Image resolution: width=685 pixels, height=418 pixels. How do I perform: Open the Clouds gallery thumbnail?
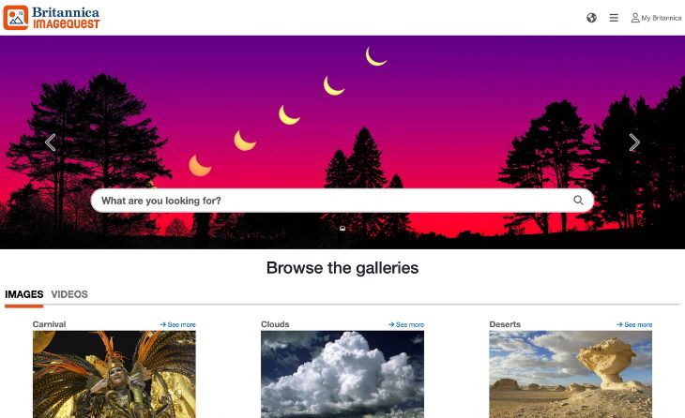(342, 374)
